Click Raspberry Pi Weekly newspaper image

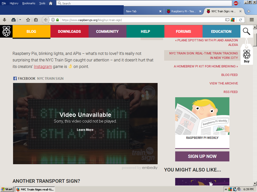(x=202, y=116)
